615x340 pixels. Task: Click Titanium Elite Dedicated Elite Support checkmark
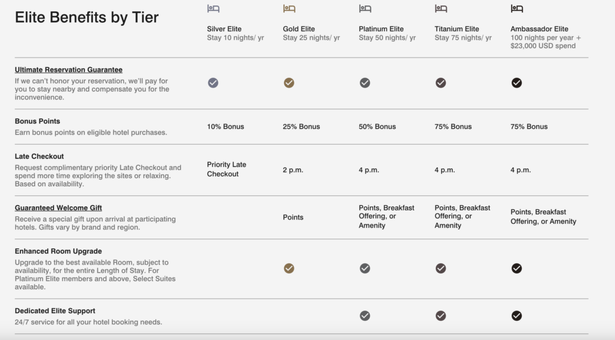(441, 315)
